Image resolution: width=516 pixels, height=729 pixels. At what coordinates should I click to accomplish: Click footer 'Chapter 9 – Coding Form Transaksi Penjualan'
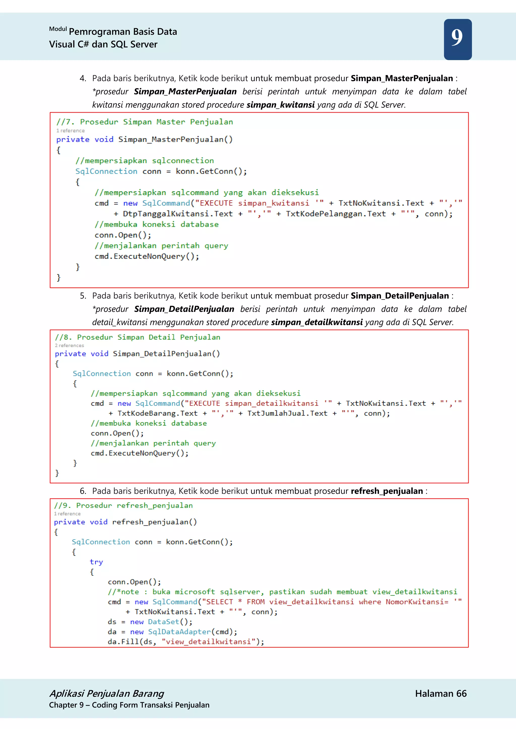point(129,705)
